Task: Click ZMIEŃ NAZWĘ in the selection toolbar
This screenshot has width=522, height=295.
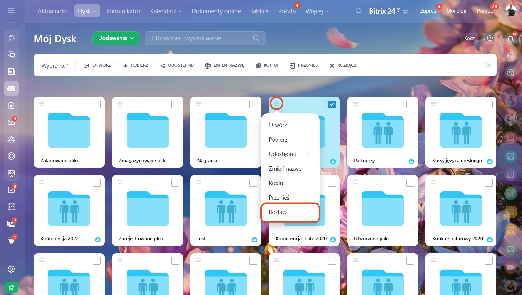Action: [x=225, y=65]
